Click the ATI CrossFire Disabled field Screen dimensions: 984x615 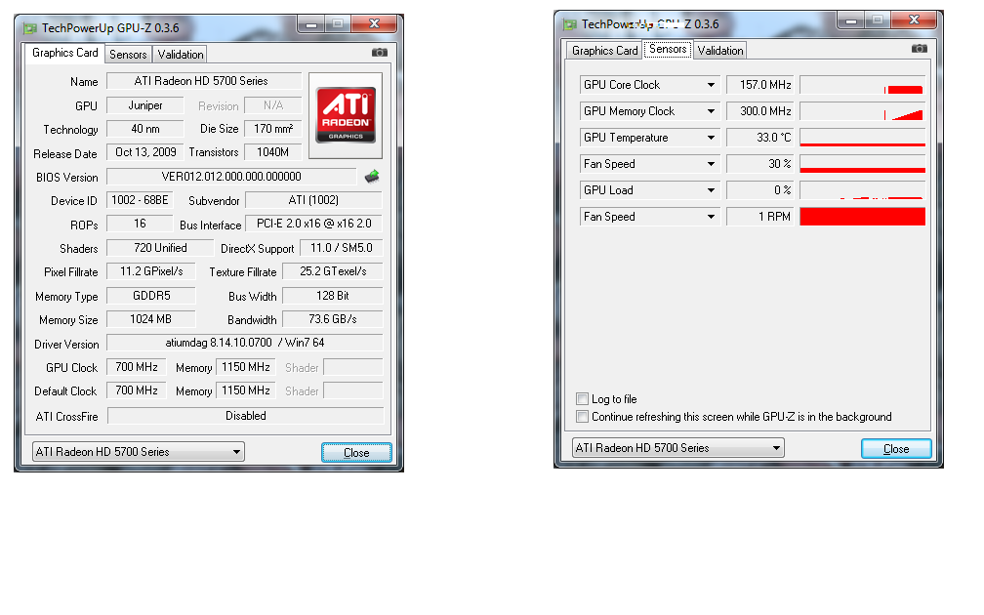coord(245,416)
